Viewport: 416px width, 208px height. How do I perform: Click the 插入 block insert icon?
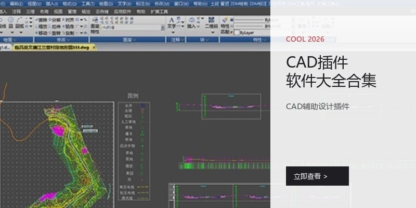click(x=191, y=20)
